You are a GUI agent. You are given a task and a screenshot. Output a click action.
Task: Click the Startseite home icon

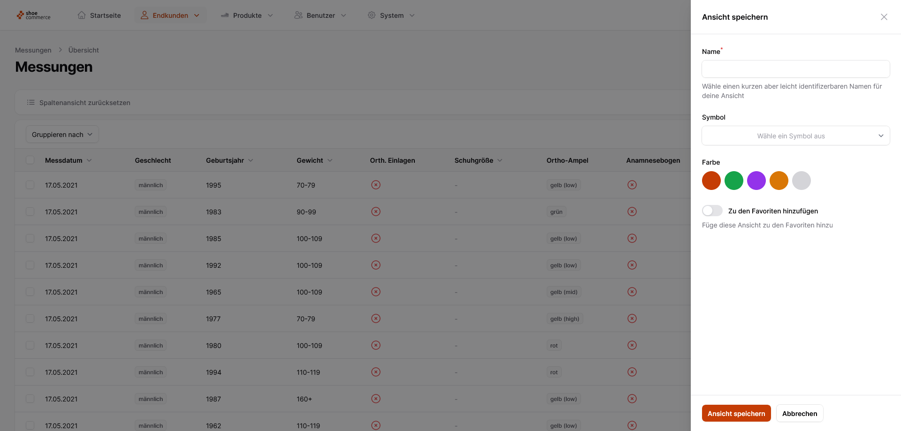tap(82, 15)
